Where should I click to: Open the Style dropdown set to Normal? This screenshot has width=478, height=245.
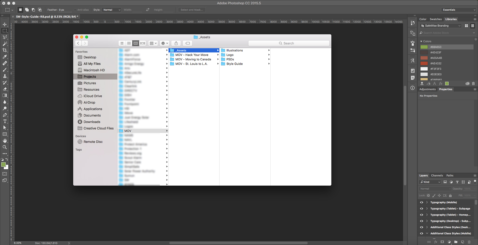(x=112, y=10)
